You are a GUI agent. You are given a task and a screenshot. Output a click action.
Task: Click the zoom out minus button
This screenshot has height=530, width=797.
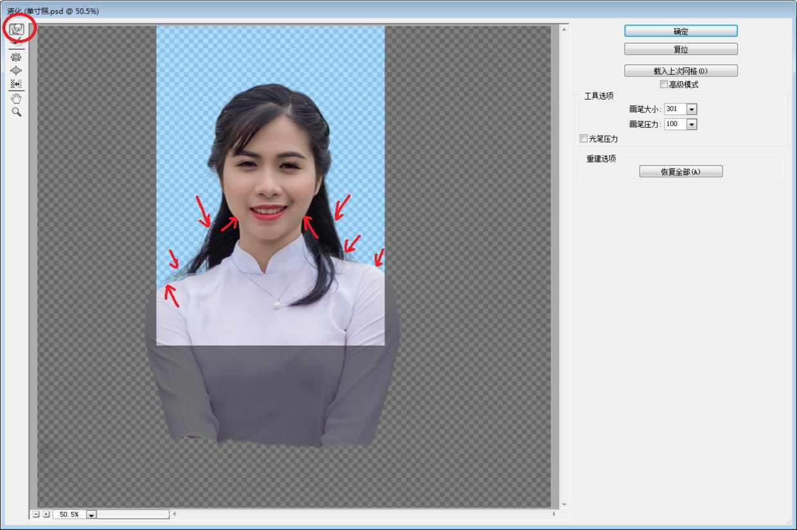(x=36, y=515)
